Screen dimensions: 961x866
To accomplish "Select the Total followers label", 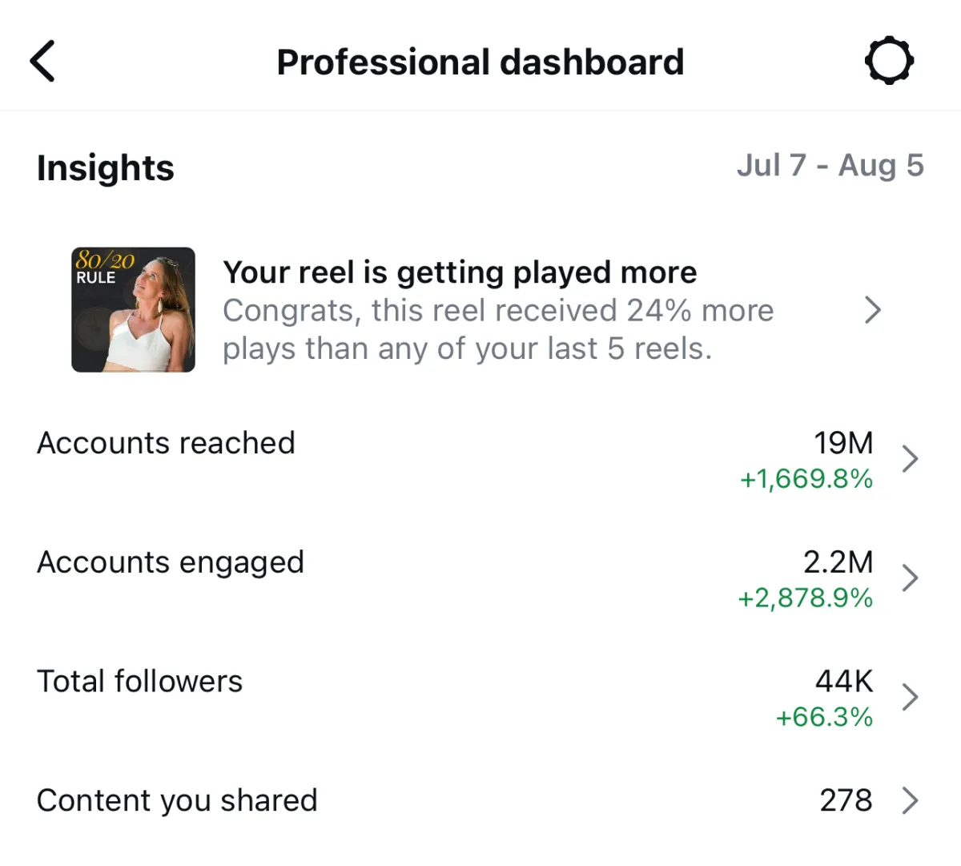I will (139, 682).
